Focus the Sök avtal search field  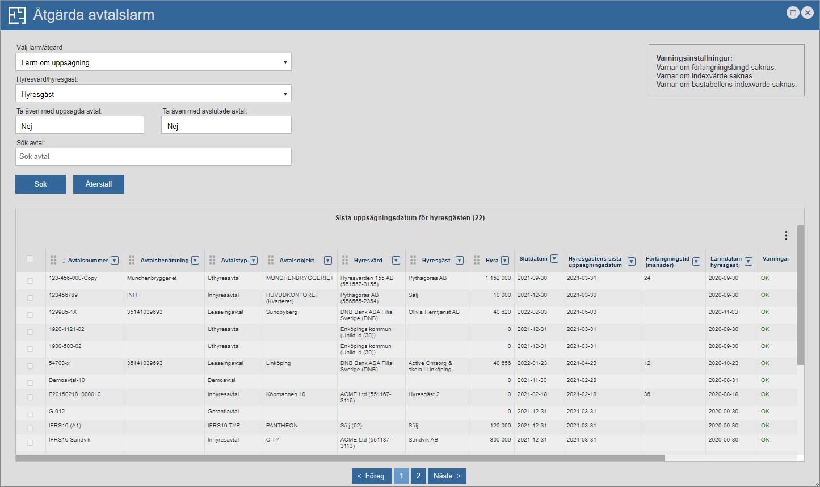(153, 157)
